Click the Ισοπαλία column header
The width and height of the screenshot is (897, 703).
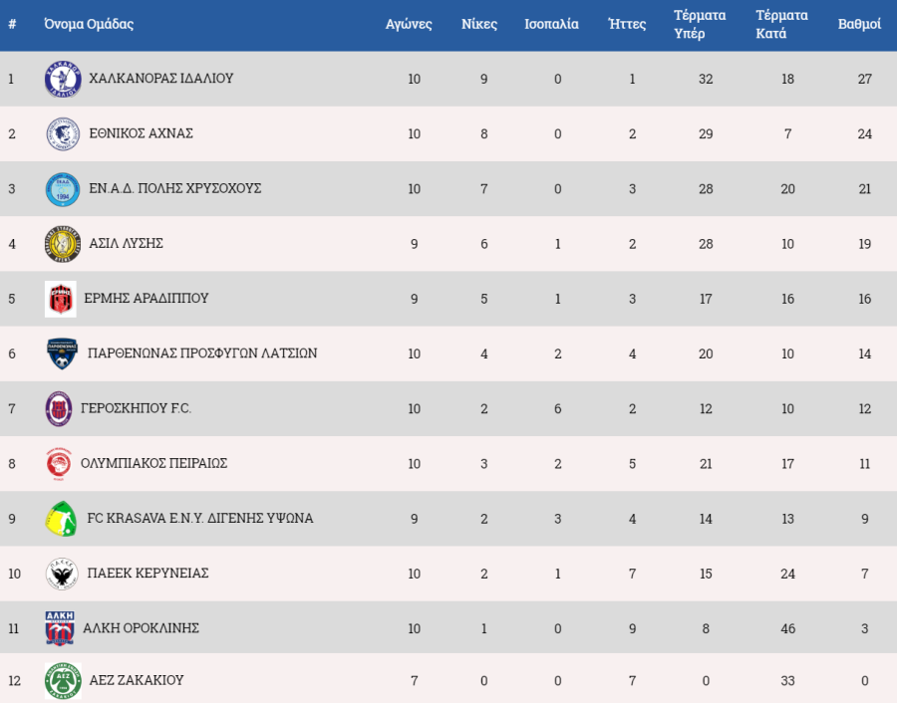[x=551, y=24]
